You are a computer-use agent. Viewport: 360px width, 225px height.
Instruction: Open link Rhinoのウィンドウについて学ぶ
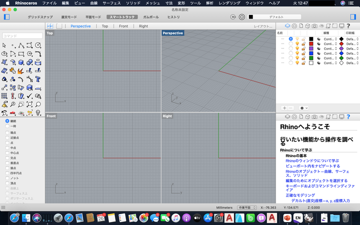(x=312, y=160)
